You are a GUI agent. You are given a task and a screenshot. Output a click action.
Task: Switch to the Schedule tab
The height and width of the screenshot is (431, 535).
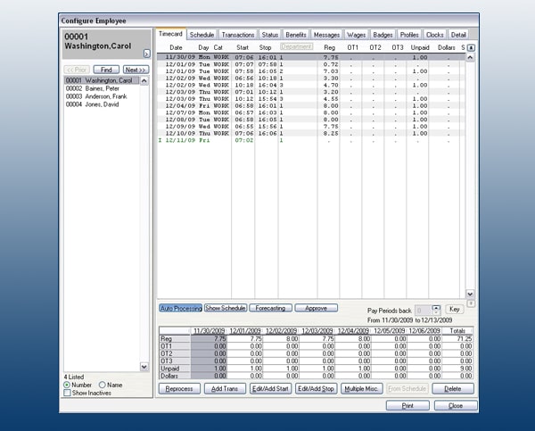point(202,35)
